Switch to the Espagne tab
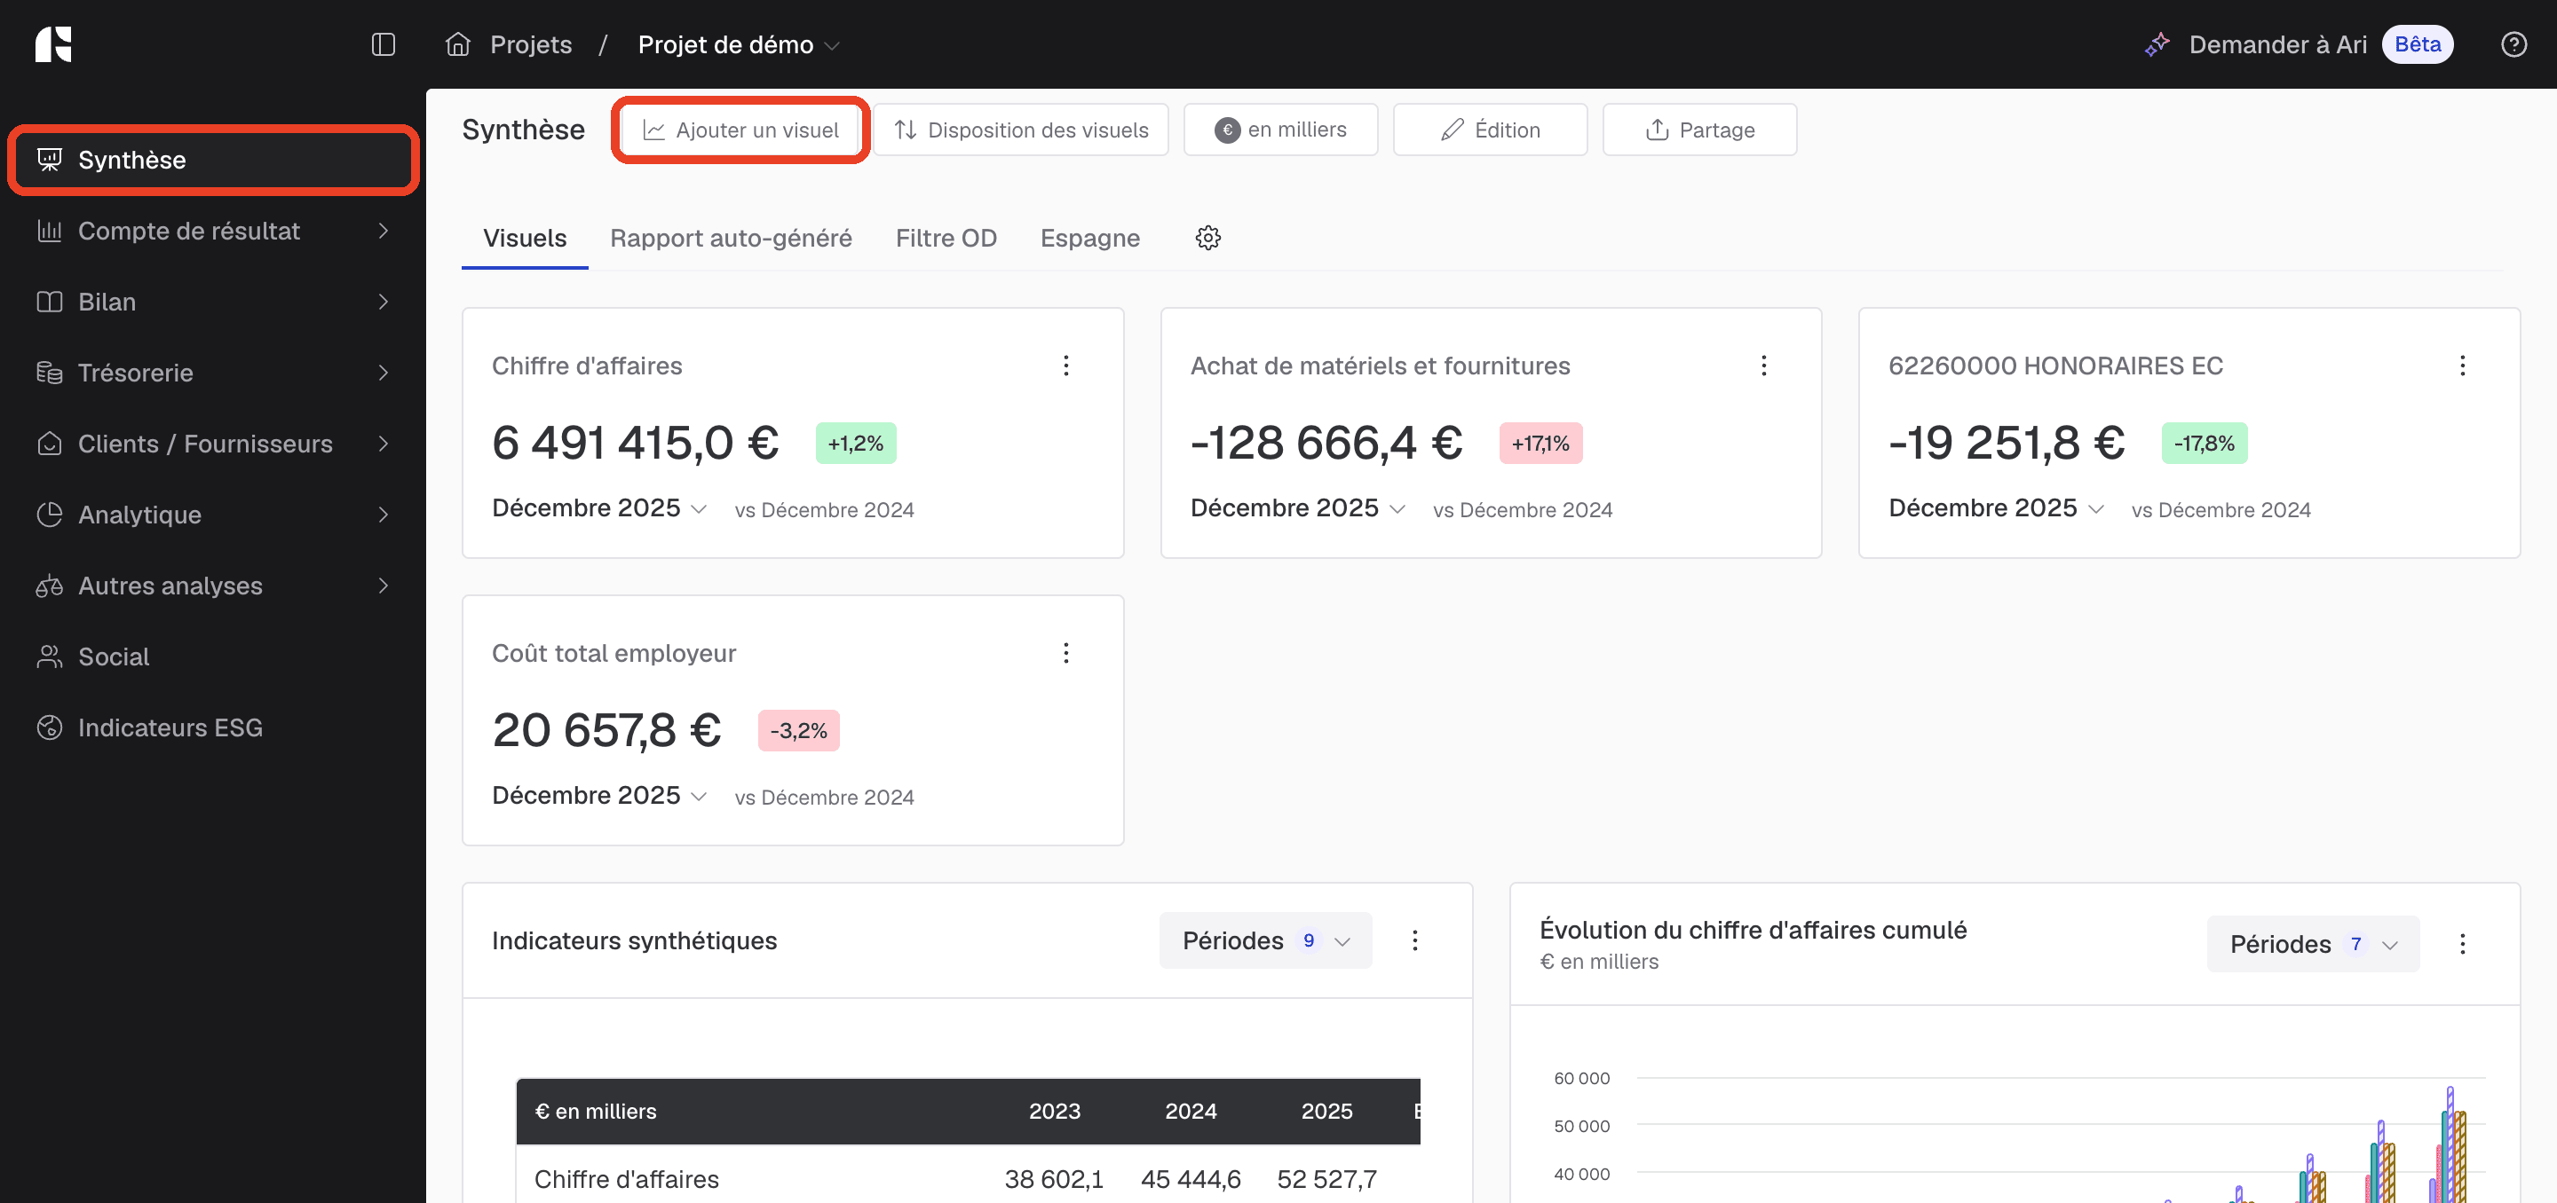Screen dimensions: 2557x1203 point(1090,238)
